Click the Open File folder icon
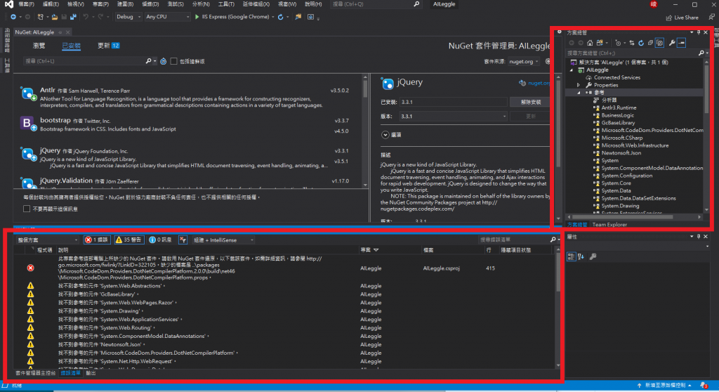 pos(55,17)
